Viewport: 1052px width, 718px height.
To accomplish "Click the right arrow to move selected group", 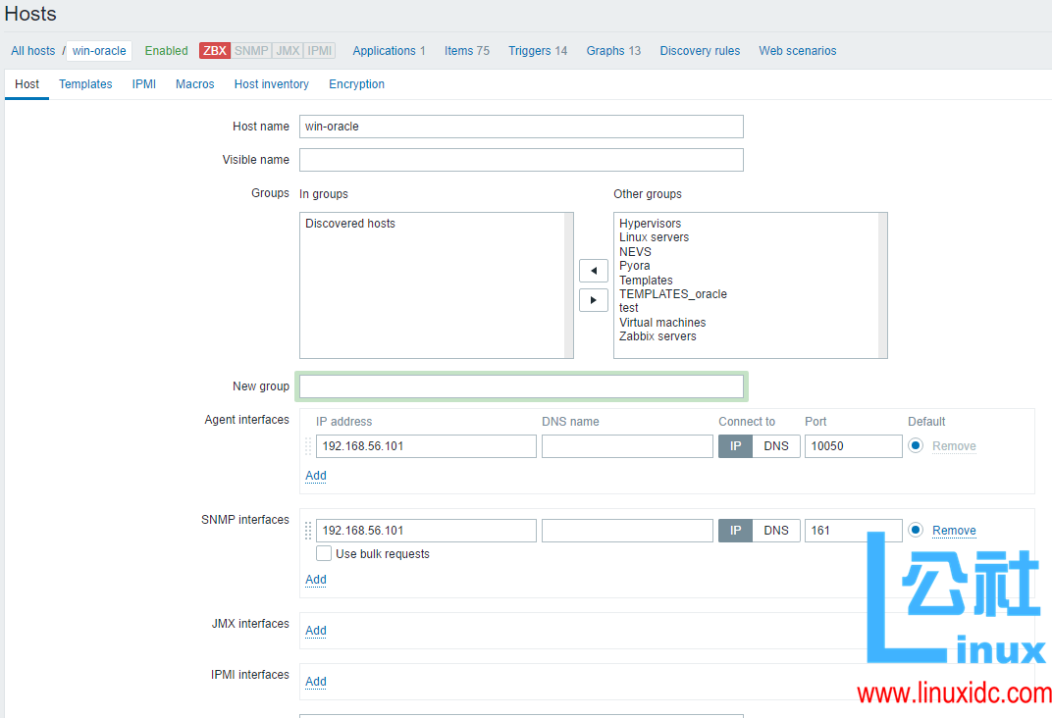I will (x=593, y=299).
